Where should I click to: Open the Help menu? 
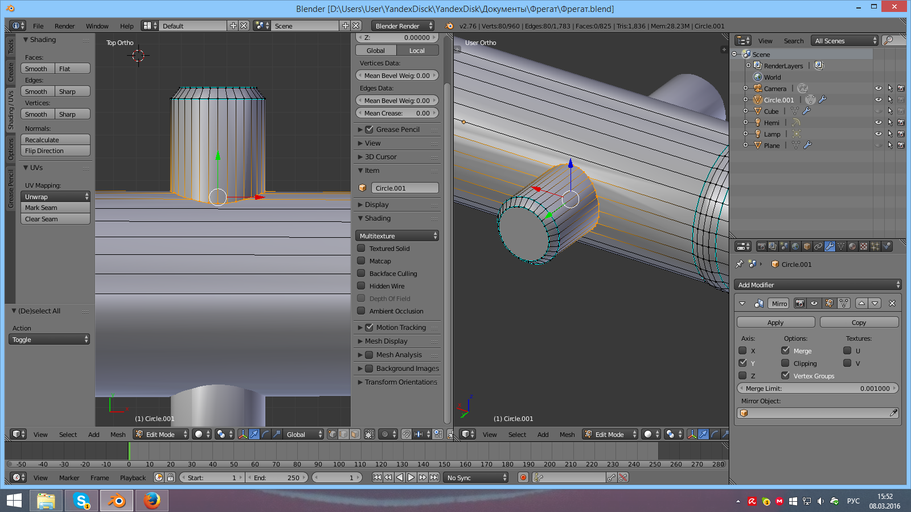click(126, 26)
